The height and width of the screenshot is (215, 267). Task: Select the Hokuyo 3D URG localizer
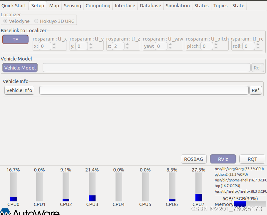pyautogui.click(x=36, y=21)
